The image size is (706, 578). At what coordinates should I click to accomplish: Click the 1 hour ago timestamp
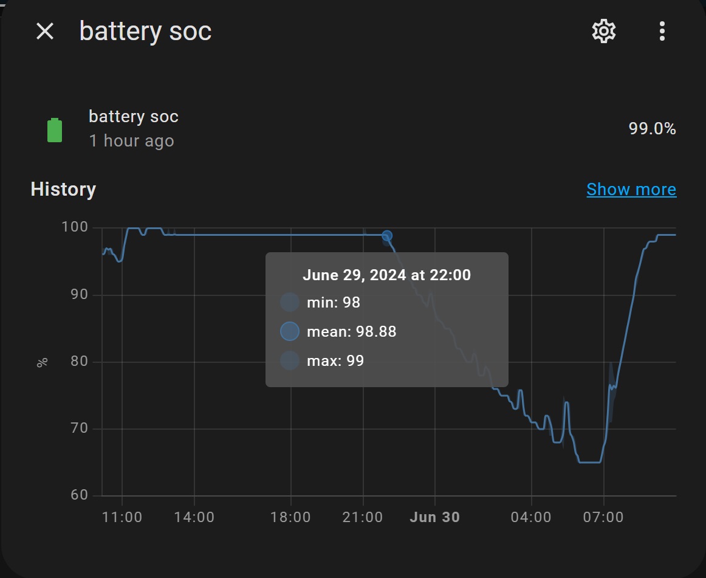pos(131,141)
